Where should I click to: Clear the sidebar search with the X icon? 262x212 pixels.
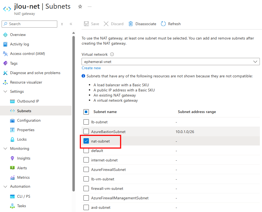tap(62, 24)
